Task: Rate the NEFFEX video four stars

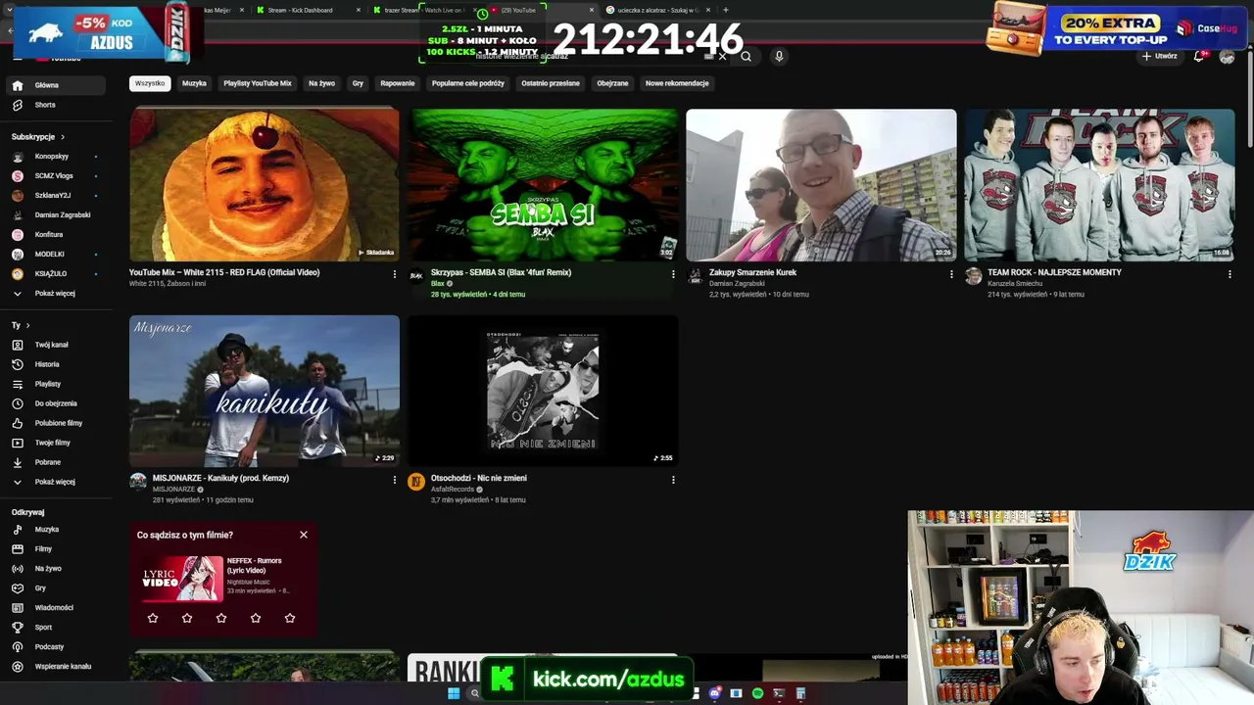Action: [256, 618]
